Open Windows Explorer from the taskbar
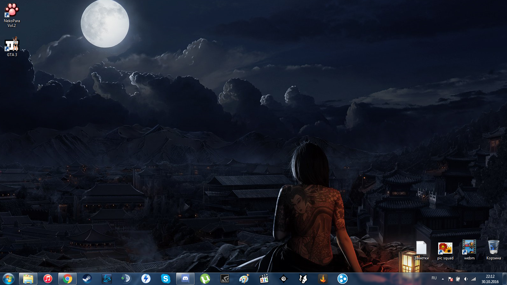Screen dimensions: 507x285 tap(28, 279)
